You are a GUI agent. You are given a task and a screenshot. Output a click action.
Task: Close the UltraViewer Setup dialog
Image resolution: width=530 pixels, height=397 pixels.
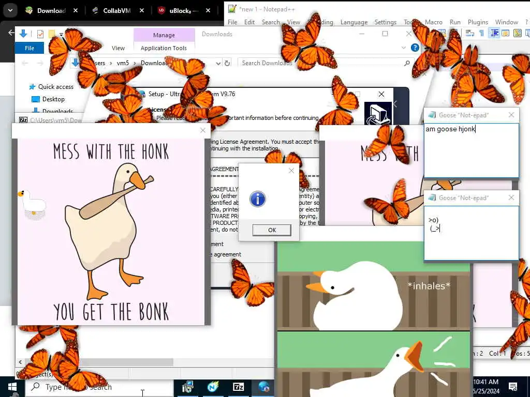381,94
